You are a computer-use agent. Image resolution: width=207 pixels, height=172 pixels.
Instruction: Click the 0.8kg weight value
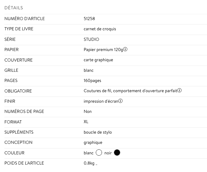89,163
